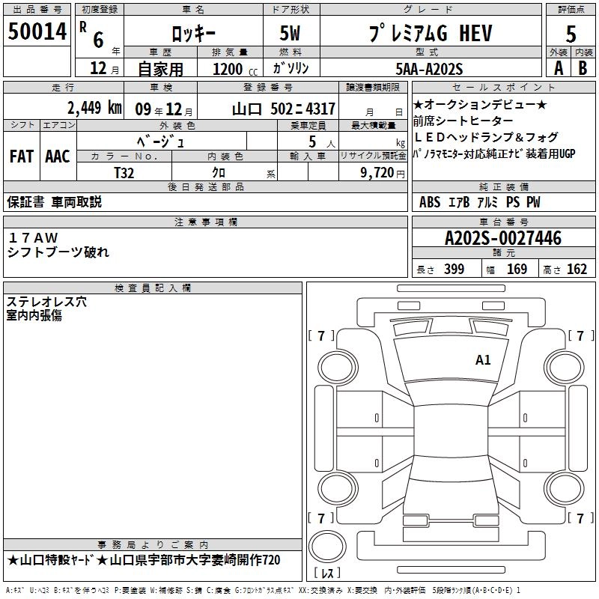Select the interior grade B cell
599x599 pixels.
pos(583,67)
